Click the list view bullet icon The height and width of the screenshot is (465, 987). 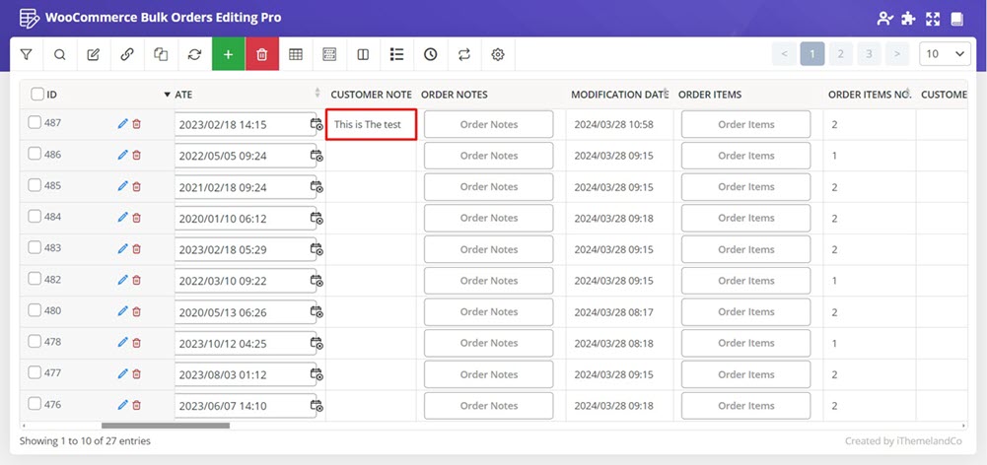point(396,54)
